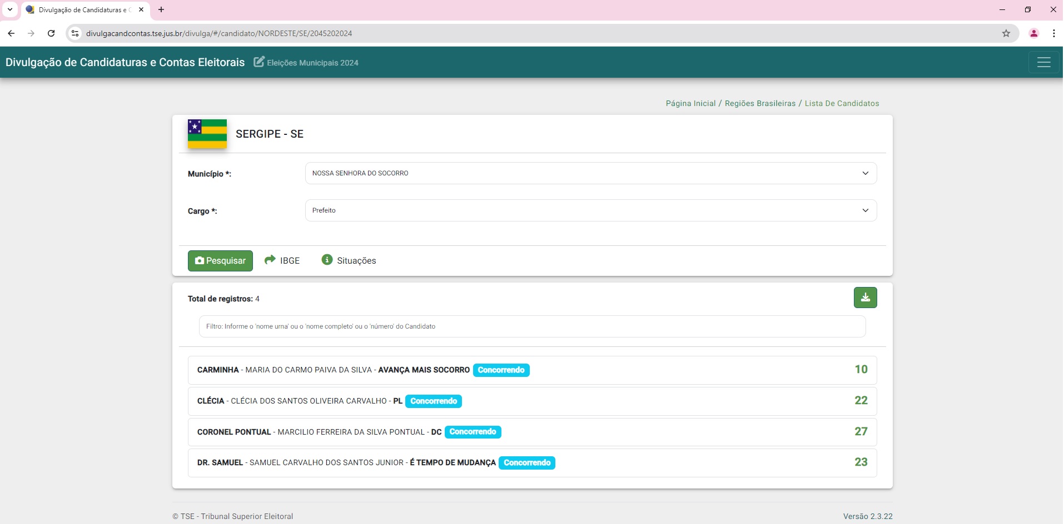Click the Total de registros: 4 text
Screen dimensions: 1064x524
[223, 299]
